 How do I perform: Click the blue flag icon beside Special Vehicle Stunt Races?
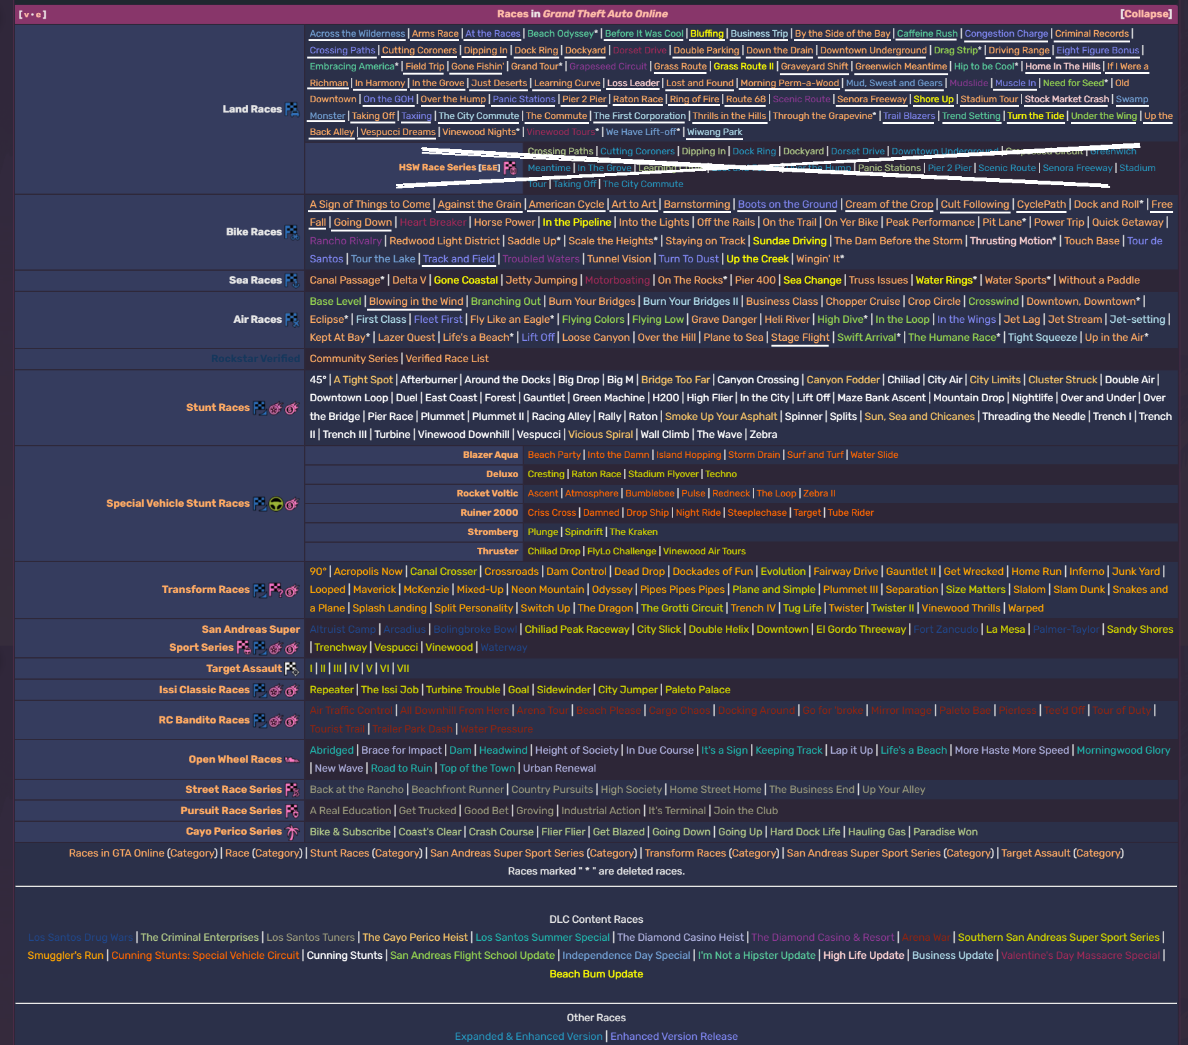click(260, 504)
